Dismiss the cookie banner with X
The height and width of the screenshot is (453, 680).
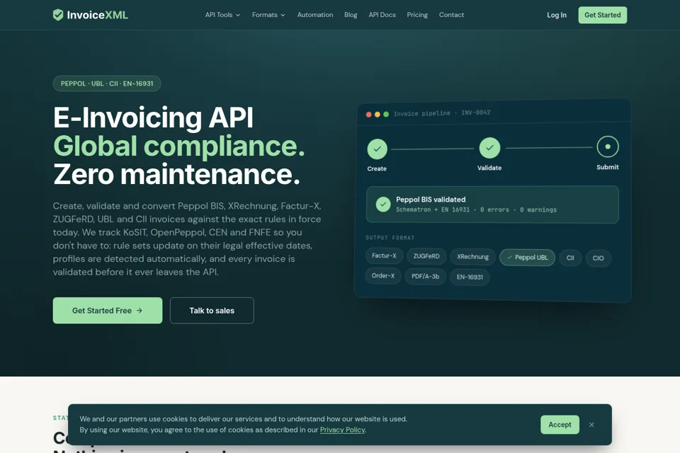coord(591,425)
